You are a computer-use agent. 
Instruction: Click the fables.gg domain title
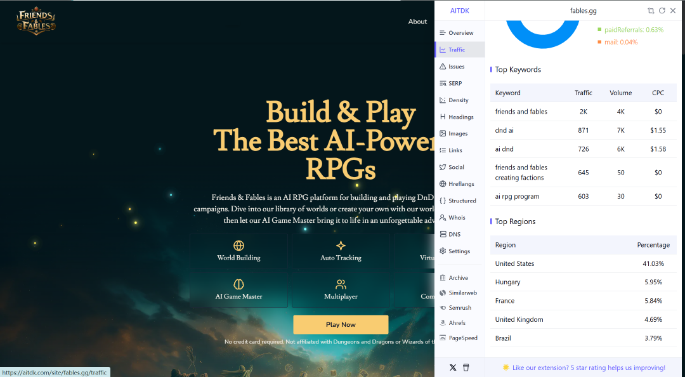click(584, 11)
